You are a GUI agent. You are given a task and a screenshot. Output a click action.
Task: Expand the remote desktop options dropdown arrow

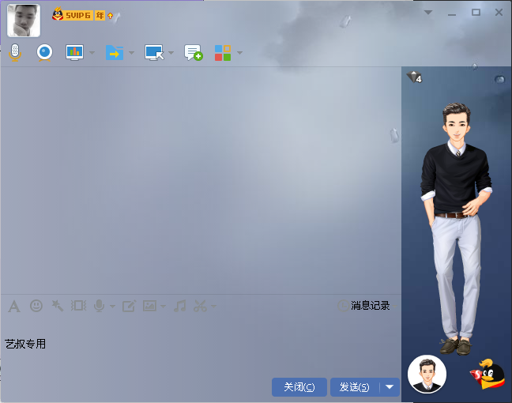coord(171,53)
